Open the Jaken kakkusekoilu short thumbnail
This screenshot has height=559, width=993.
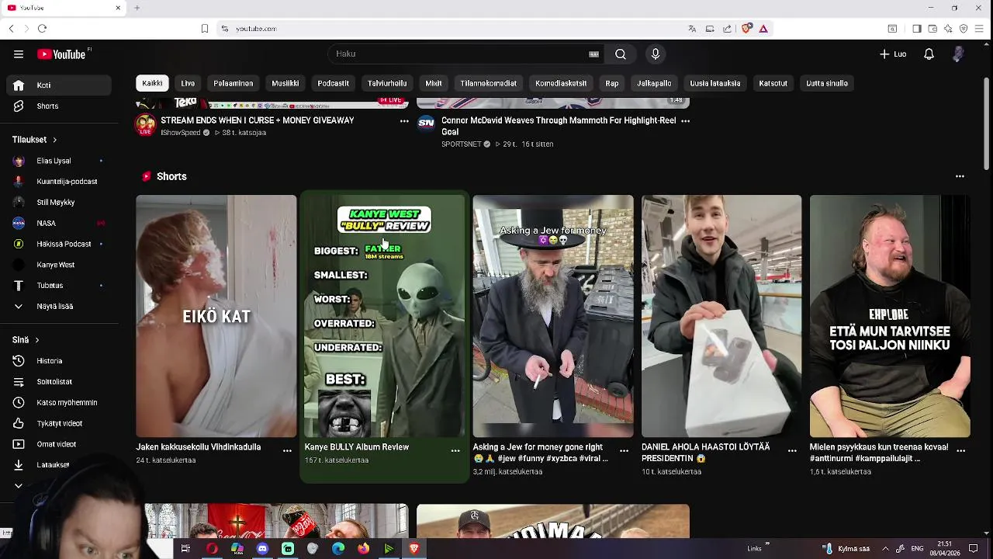(216, 316)
